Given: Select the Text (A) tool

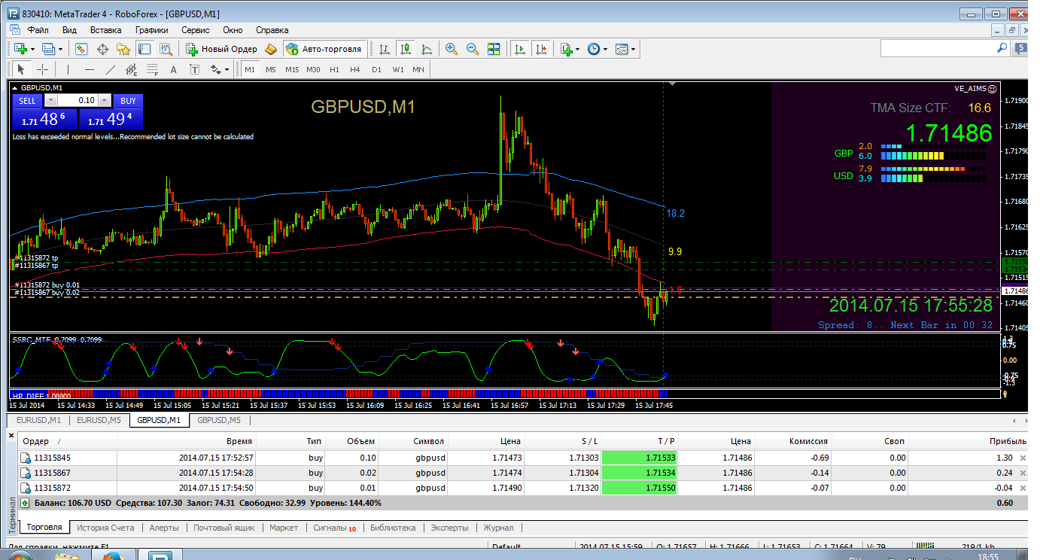Looking at the screenshot, I should [173, 69].
